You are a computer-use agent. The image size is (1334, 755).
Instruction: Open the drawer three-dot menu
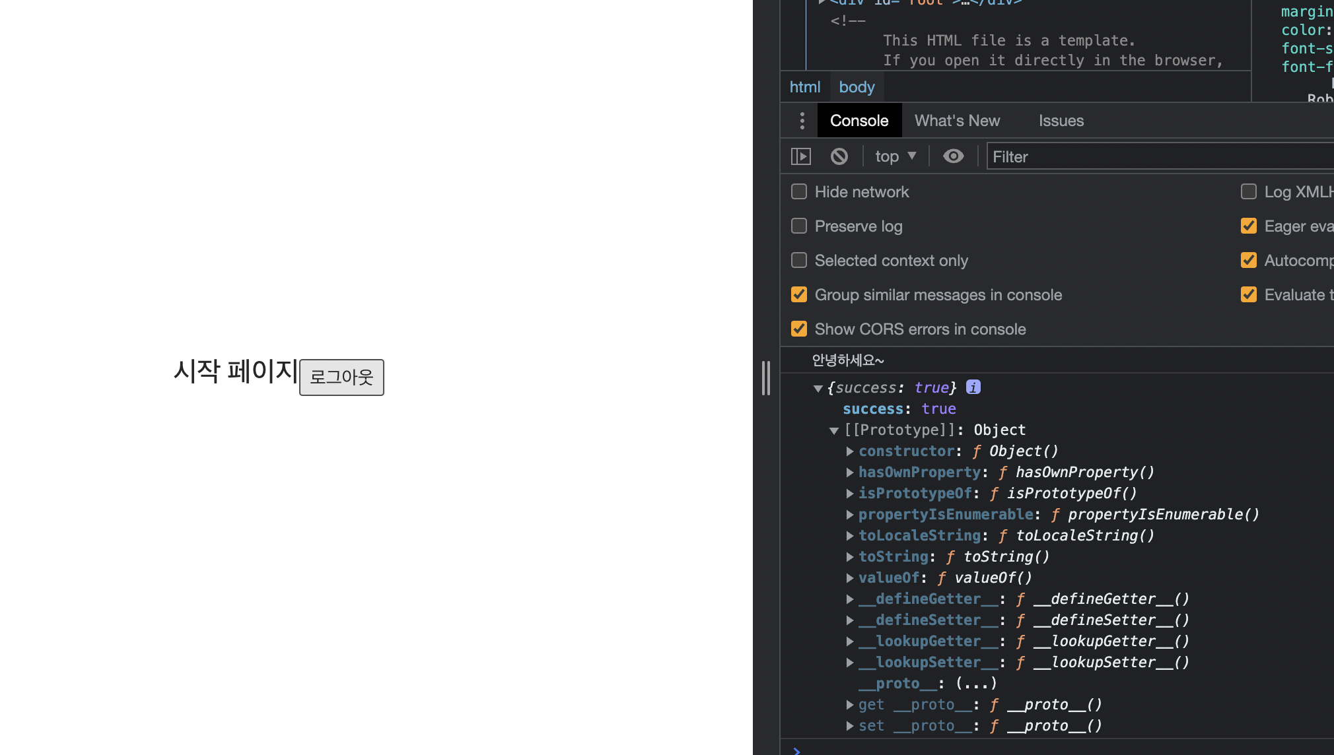(802, 121)
